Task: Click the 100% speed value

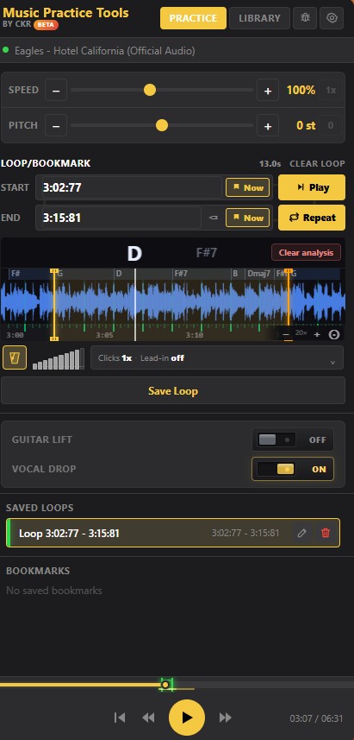Action: point(301,90)
